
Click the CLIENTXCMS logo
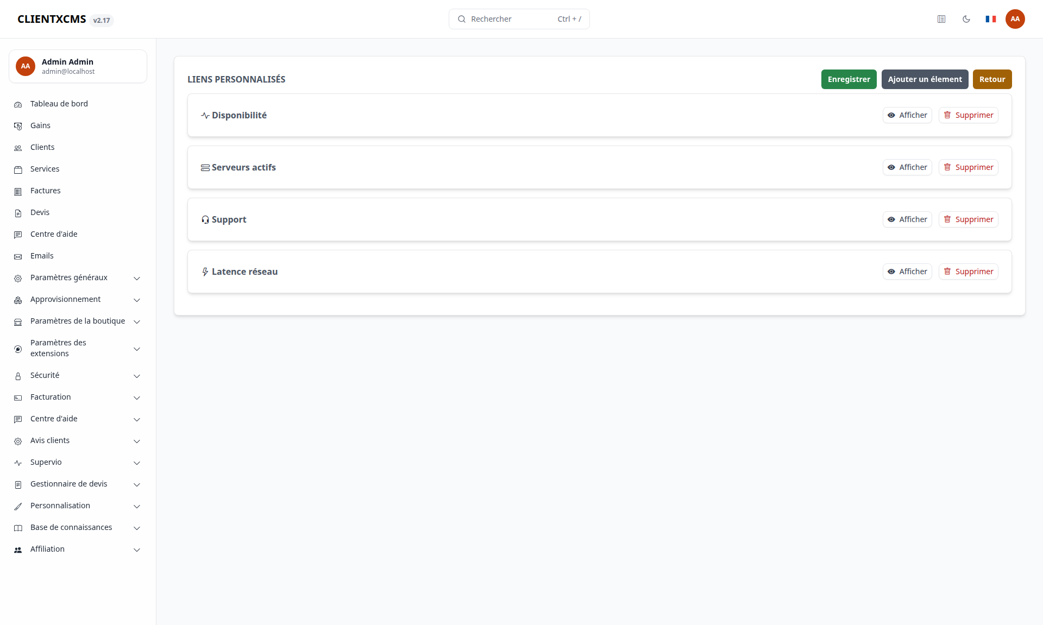click(52, 19)
